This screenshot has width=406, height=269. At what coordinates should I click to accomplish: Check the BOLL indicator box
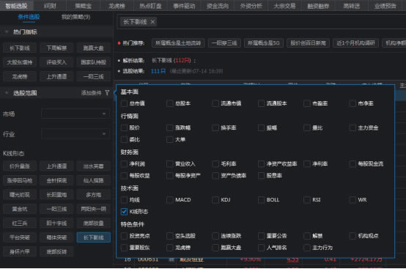click(261, 200)
